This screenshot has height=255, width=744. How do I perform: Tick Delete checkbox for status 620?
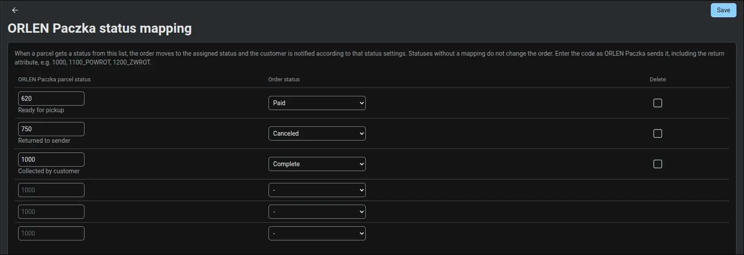coord(658,103)
